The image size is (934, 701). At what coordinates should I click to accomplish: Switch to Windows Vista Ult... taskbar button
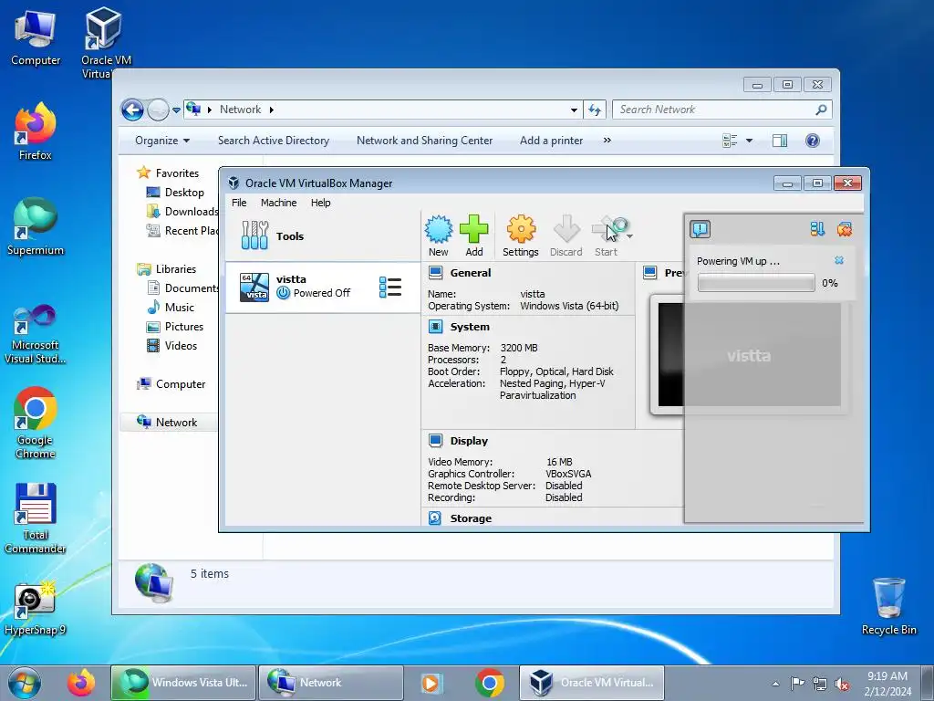tap(183, 683)
